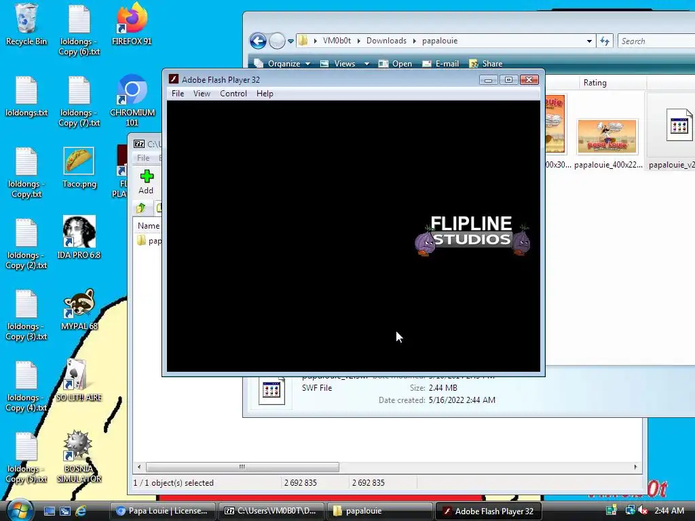695x521 pixels.
Task: Click Switch Between Windows quick launch icon
Action: [64, 511]
